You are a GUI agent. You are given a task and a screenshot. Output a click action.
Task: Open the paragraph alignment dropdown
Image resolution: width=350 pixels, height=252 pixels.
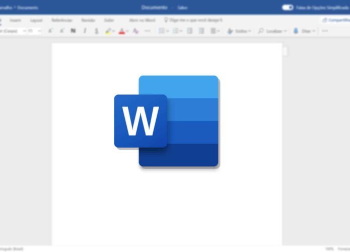coord(215,31)
